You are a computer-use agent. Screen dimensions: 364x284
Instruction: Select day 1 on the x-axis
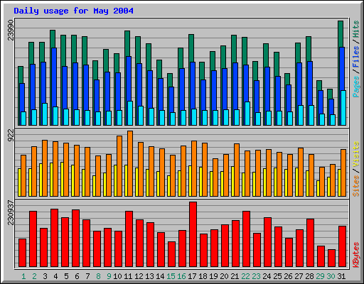pyautogui.click(x=23, y=276)
